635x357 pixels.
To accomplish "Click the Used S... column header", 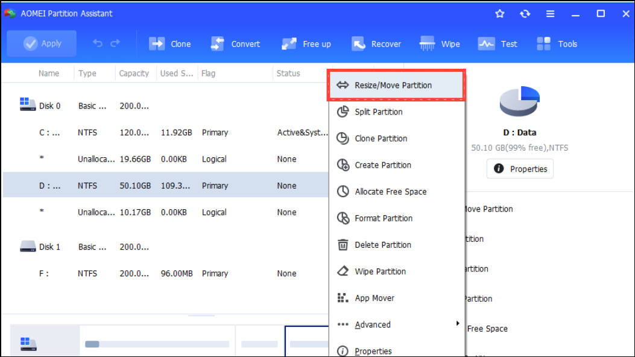I will click(177, 73).
